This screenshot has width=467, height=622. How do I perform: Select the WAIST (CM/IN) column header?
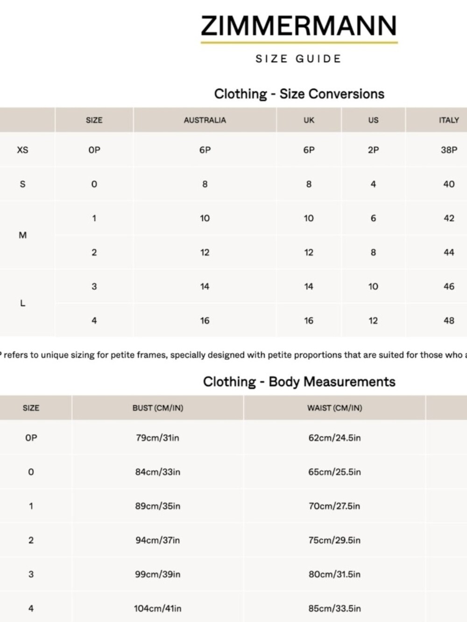(x=334, y=408)
